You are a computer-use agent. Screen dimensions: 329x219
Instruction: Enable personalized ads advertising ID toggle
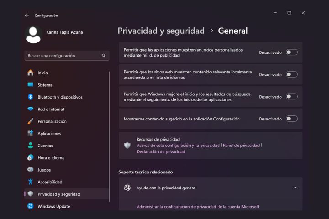[292, 52]
